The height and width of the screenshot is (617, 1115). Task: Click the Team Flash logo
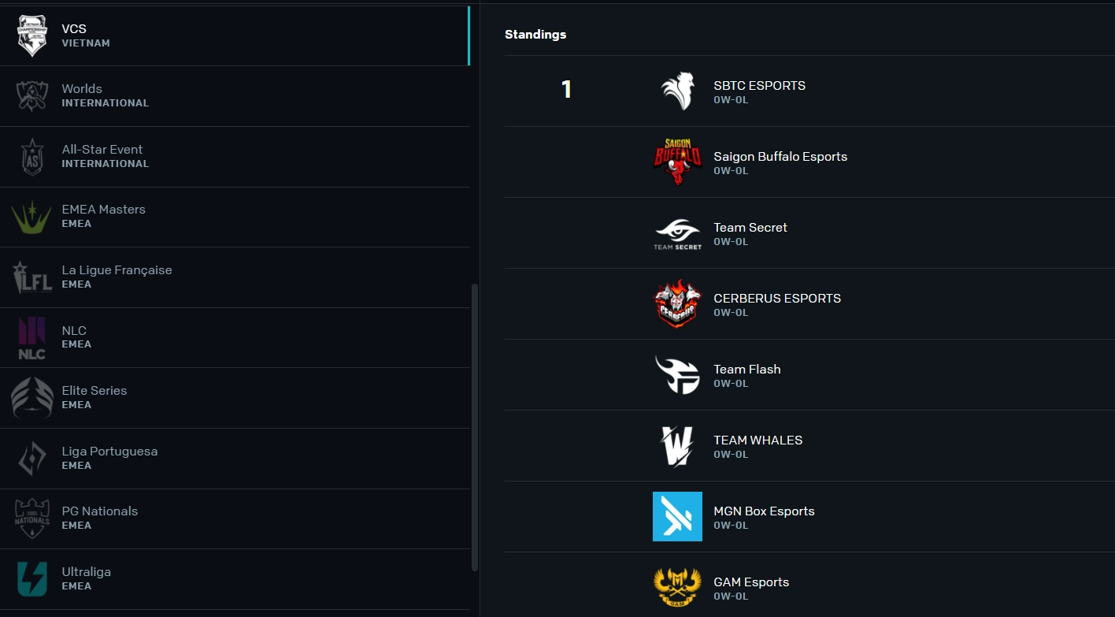click(677, 375)
